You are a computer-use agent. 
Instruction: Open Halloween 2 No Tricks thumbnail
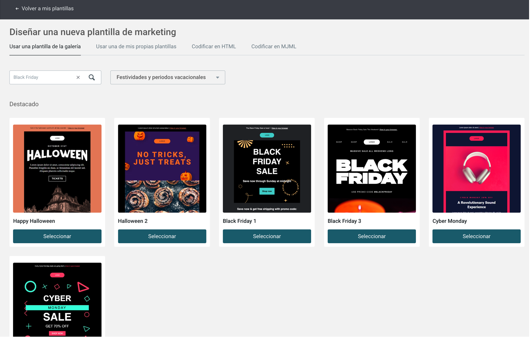(163, 169)
